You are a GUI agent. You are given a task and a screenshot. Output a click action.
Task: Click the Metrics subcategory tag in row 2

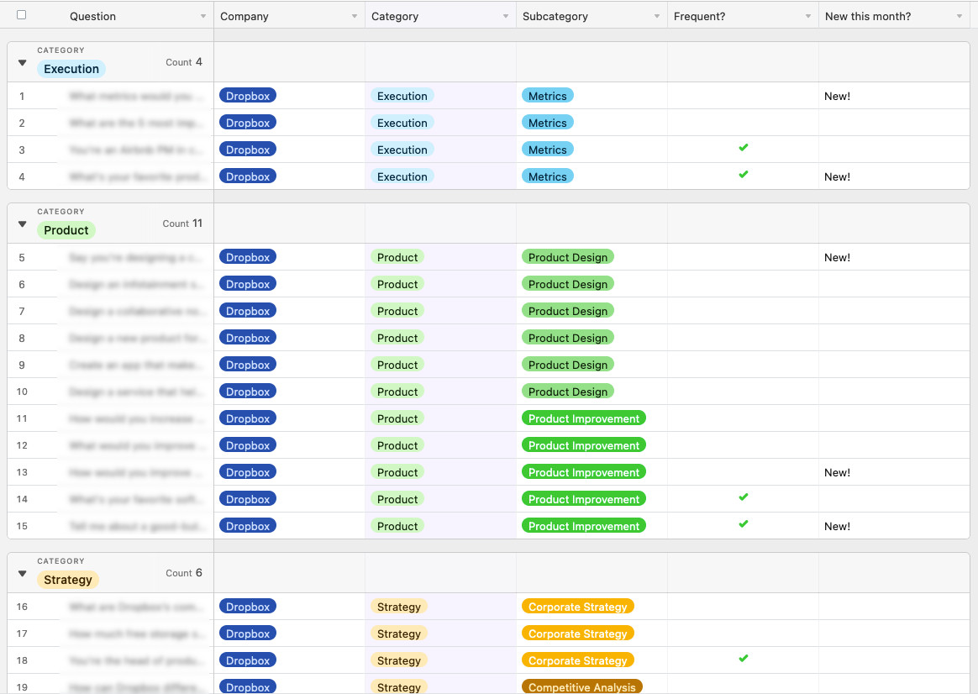[x=547, y=123]
